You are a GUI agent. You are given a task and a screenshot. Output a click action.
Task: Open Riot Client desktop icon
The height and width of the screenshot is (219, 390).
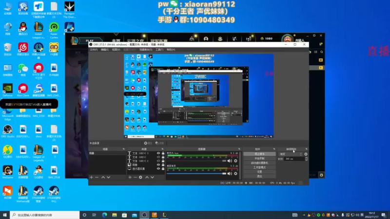coord(23,90)
